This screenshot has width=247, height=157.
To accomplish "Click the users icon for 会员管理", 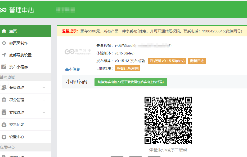I will coord(4,87).
